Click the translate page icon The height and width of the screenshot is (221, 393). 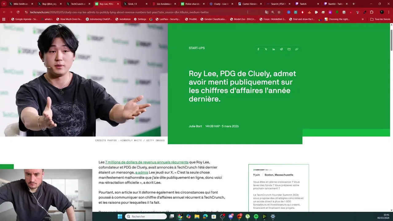[267, 12]
